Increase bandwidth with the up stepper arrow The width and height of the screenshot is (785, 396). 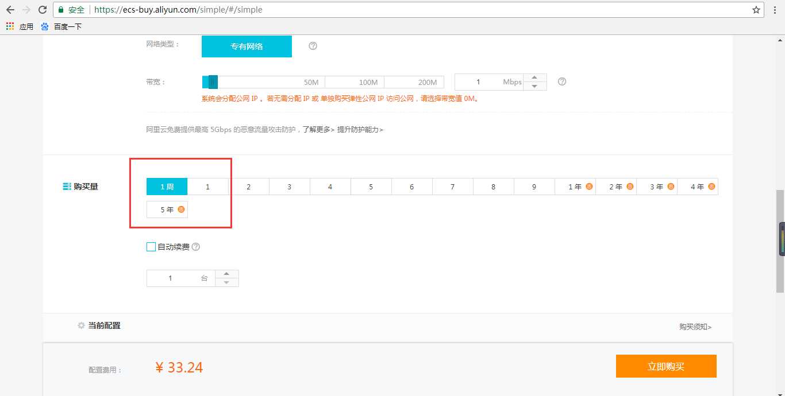535,78
